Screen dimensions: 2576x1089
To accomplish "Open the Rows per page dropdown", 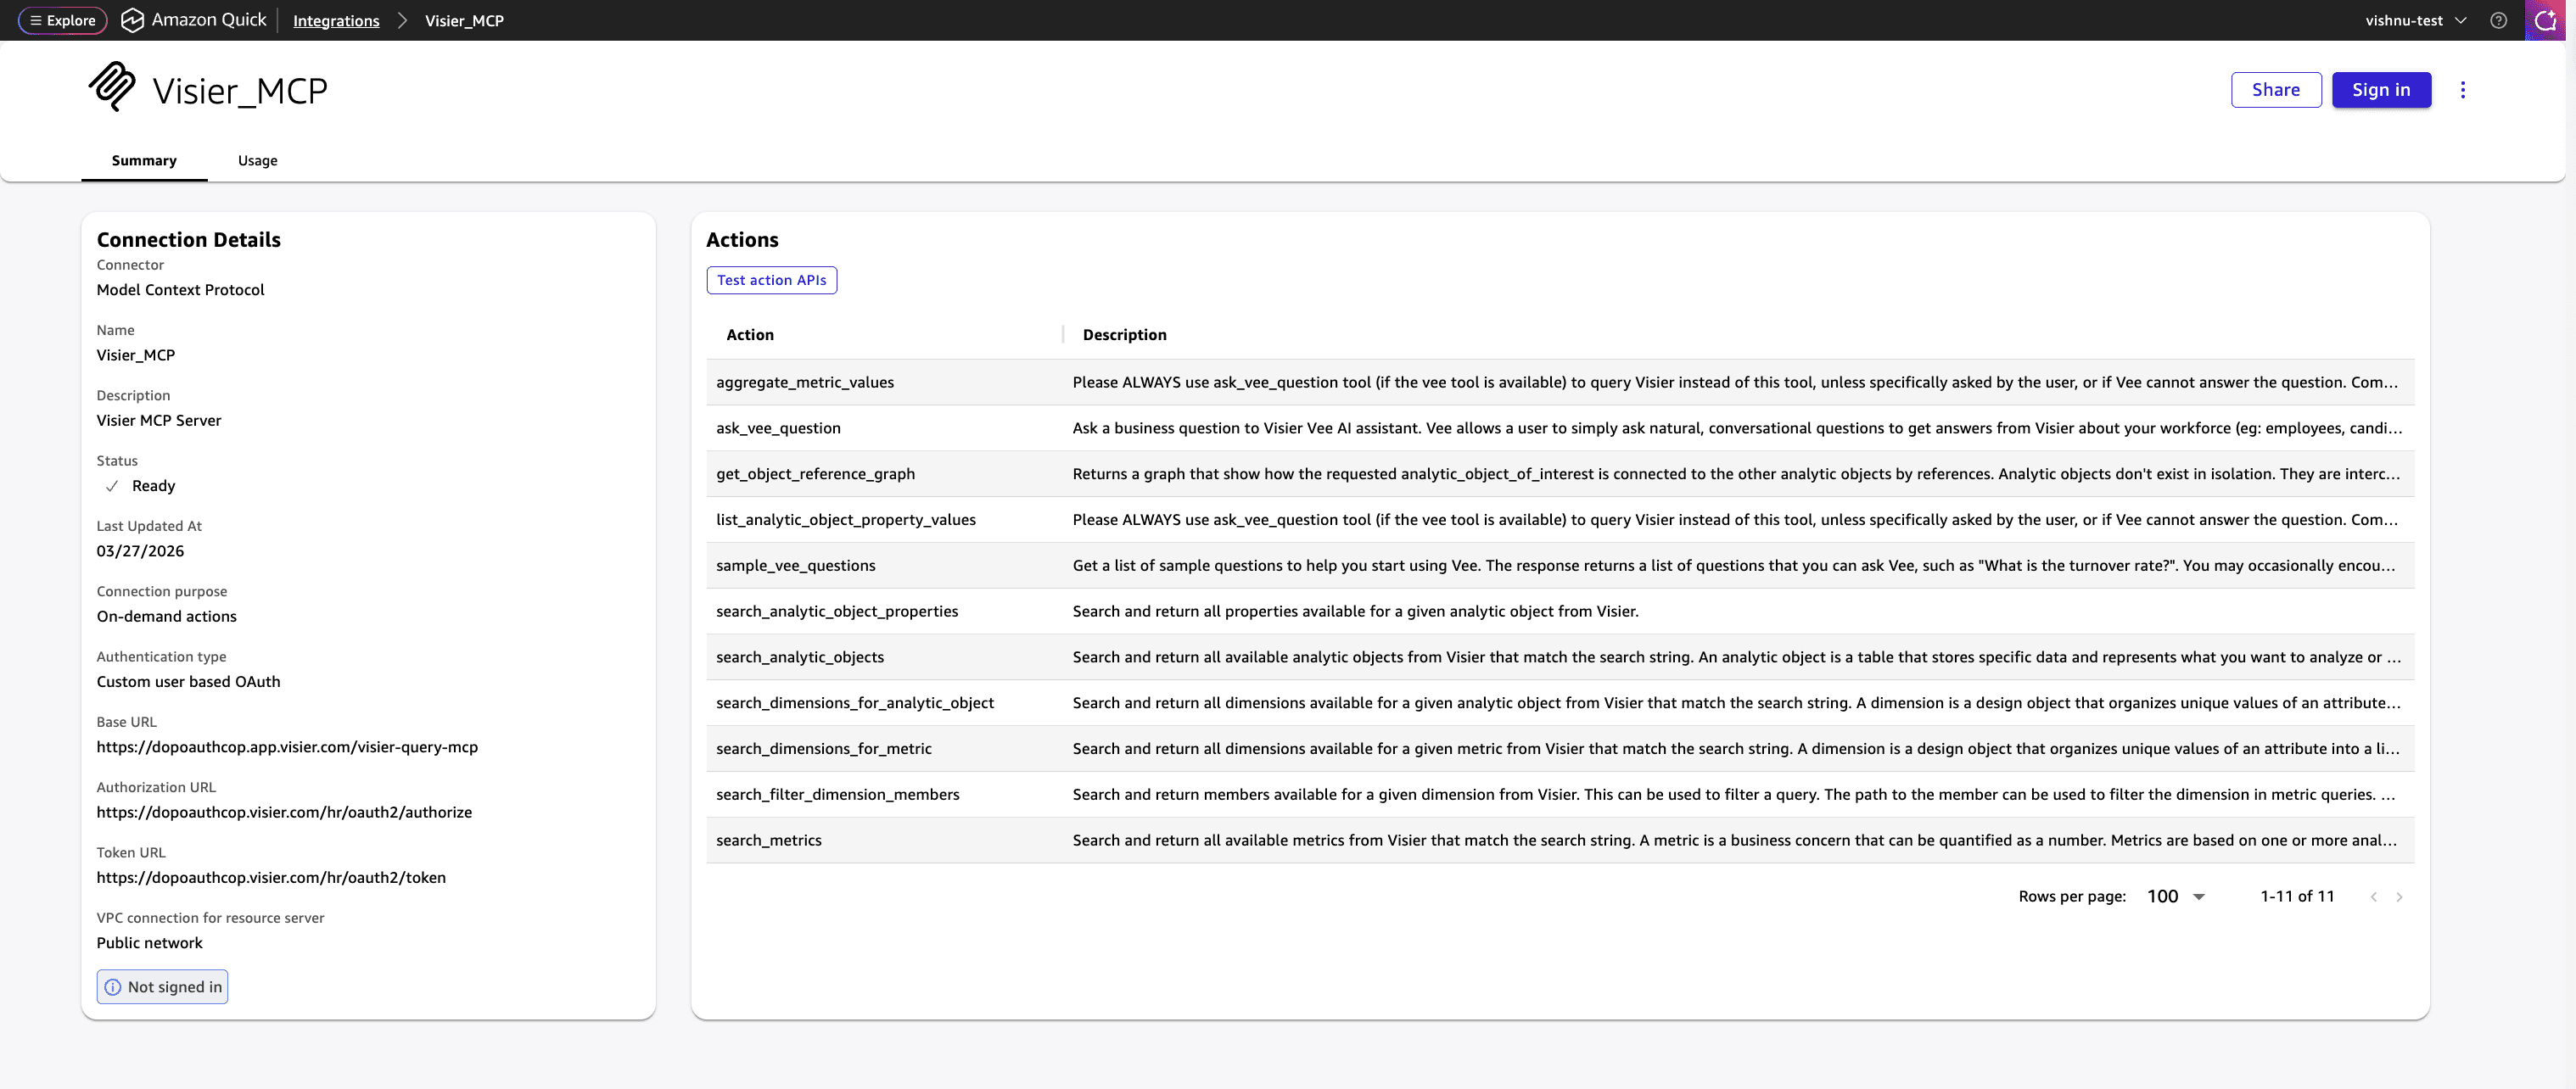I will tap(2176, 897).
